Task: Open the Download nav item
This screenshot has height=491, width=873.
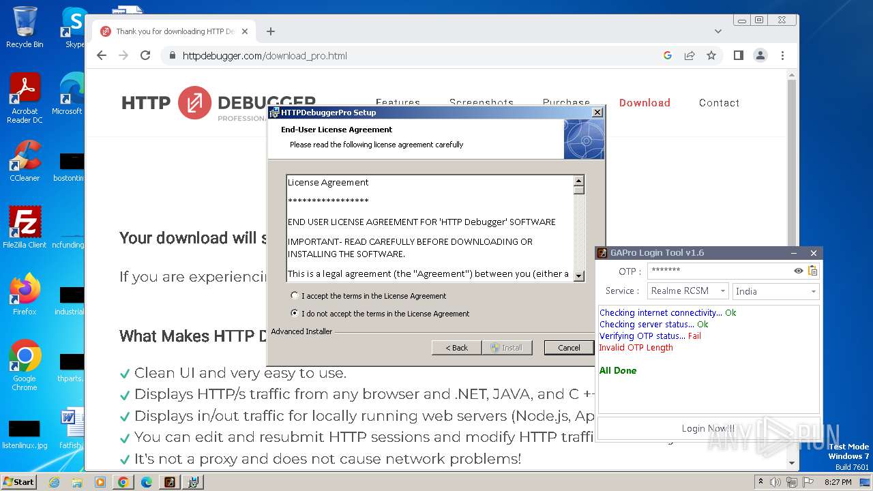Action: click(x=645, y=103)
